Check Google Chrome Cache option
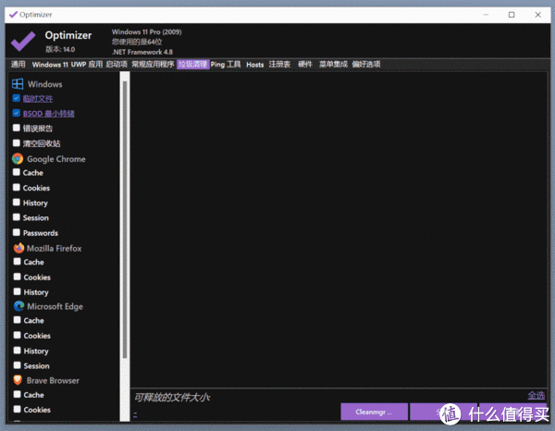This screenshot has width=555, height=431. click(17, 172)
